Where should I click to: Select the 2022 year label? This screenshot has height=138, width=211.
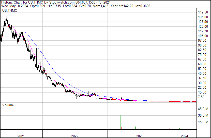(75, 136)
